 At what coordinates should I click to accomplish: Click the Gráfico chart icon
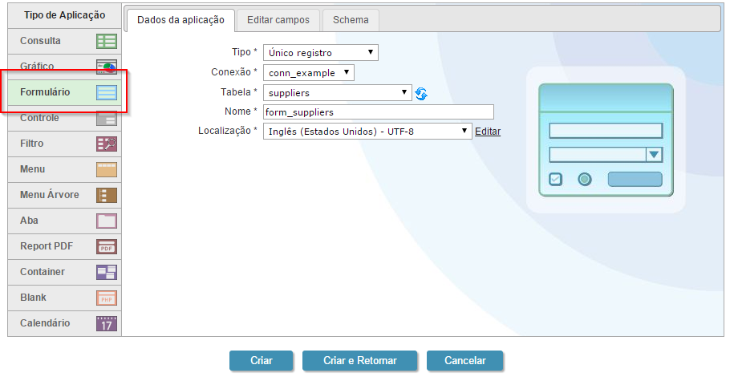click(x=106, y=67)
